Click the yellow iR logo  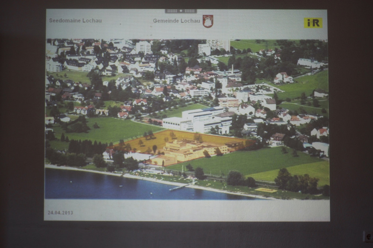pyautogui.click(x=313, y=23)
